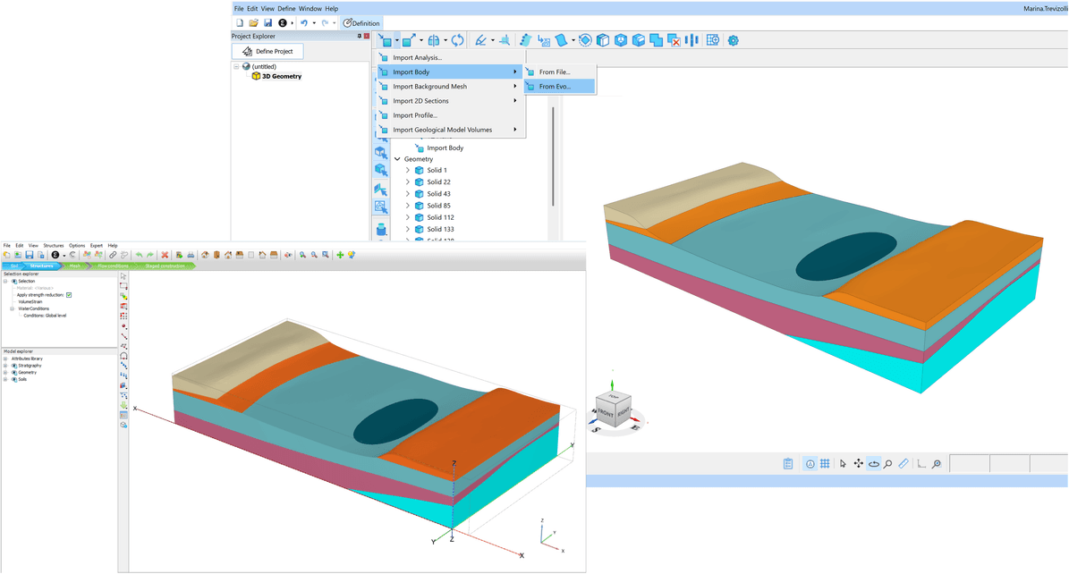1069x574 pixels.
Task: Click the create line tool in the PLAXIS side toolbar
Action: click(x=123, y=336)
